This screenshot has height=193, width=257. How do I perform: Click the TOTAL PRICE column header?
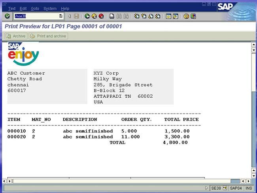point(181,119)
